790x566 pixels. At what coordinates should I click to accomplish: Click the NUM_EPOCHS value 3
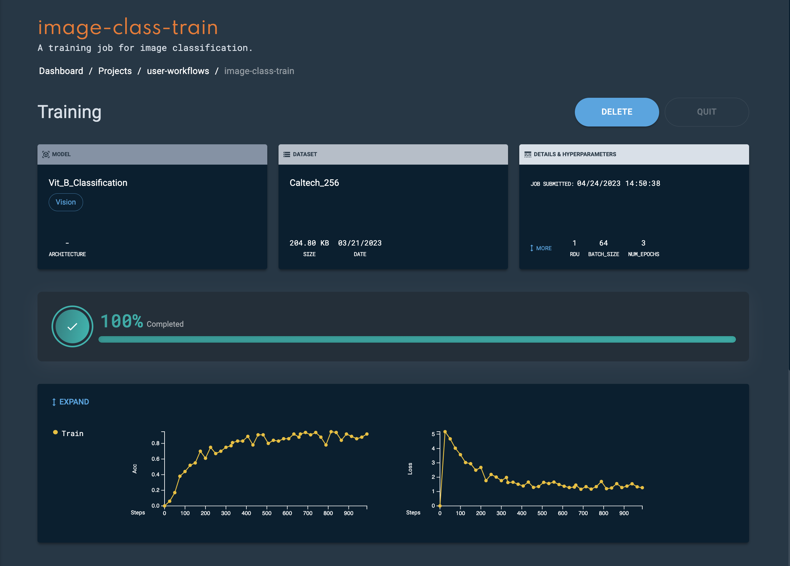pos(643,243)
